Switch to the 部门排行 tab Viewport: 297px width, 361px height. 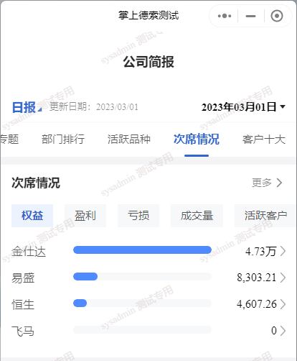63,140
